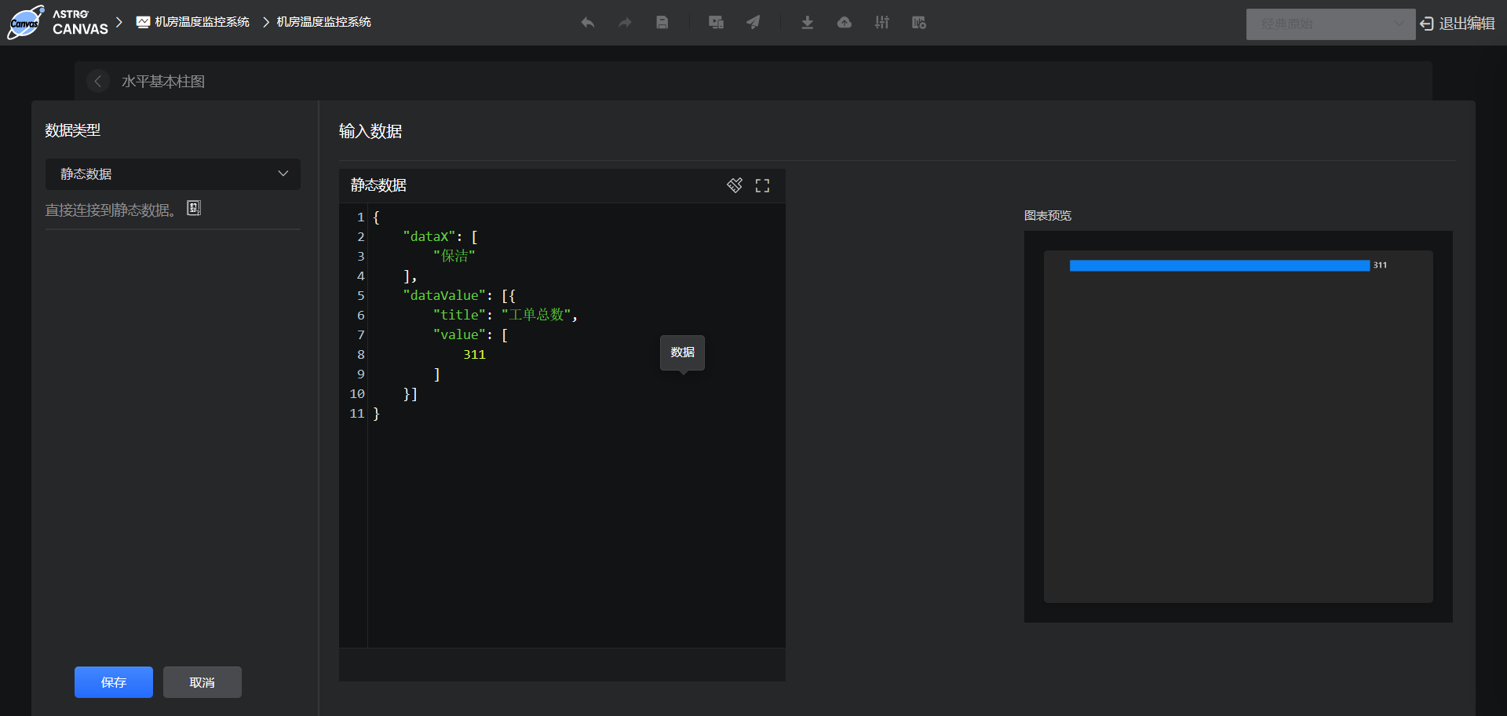Open the static data help document icon
The height and width of the screenshot is (716, 1507).
point(194,208)
